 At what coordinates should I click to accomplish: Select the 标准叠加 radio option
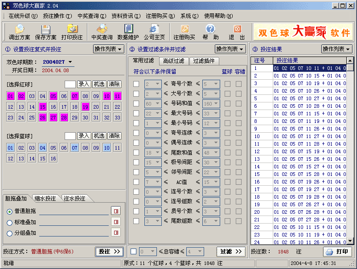(10, 222)
